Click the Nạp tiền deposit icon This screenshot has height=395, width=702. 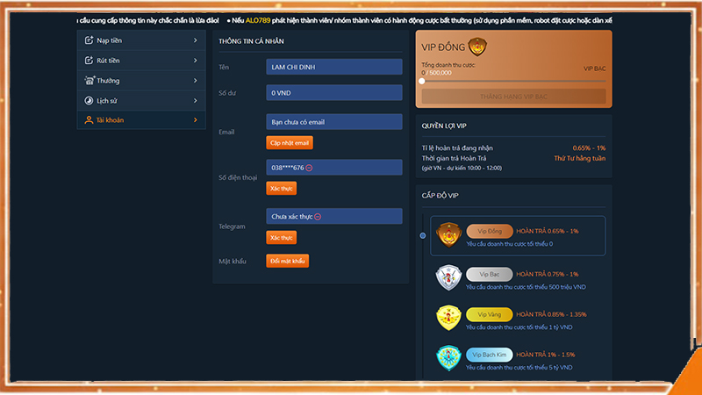tap(89, 40)
